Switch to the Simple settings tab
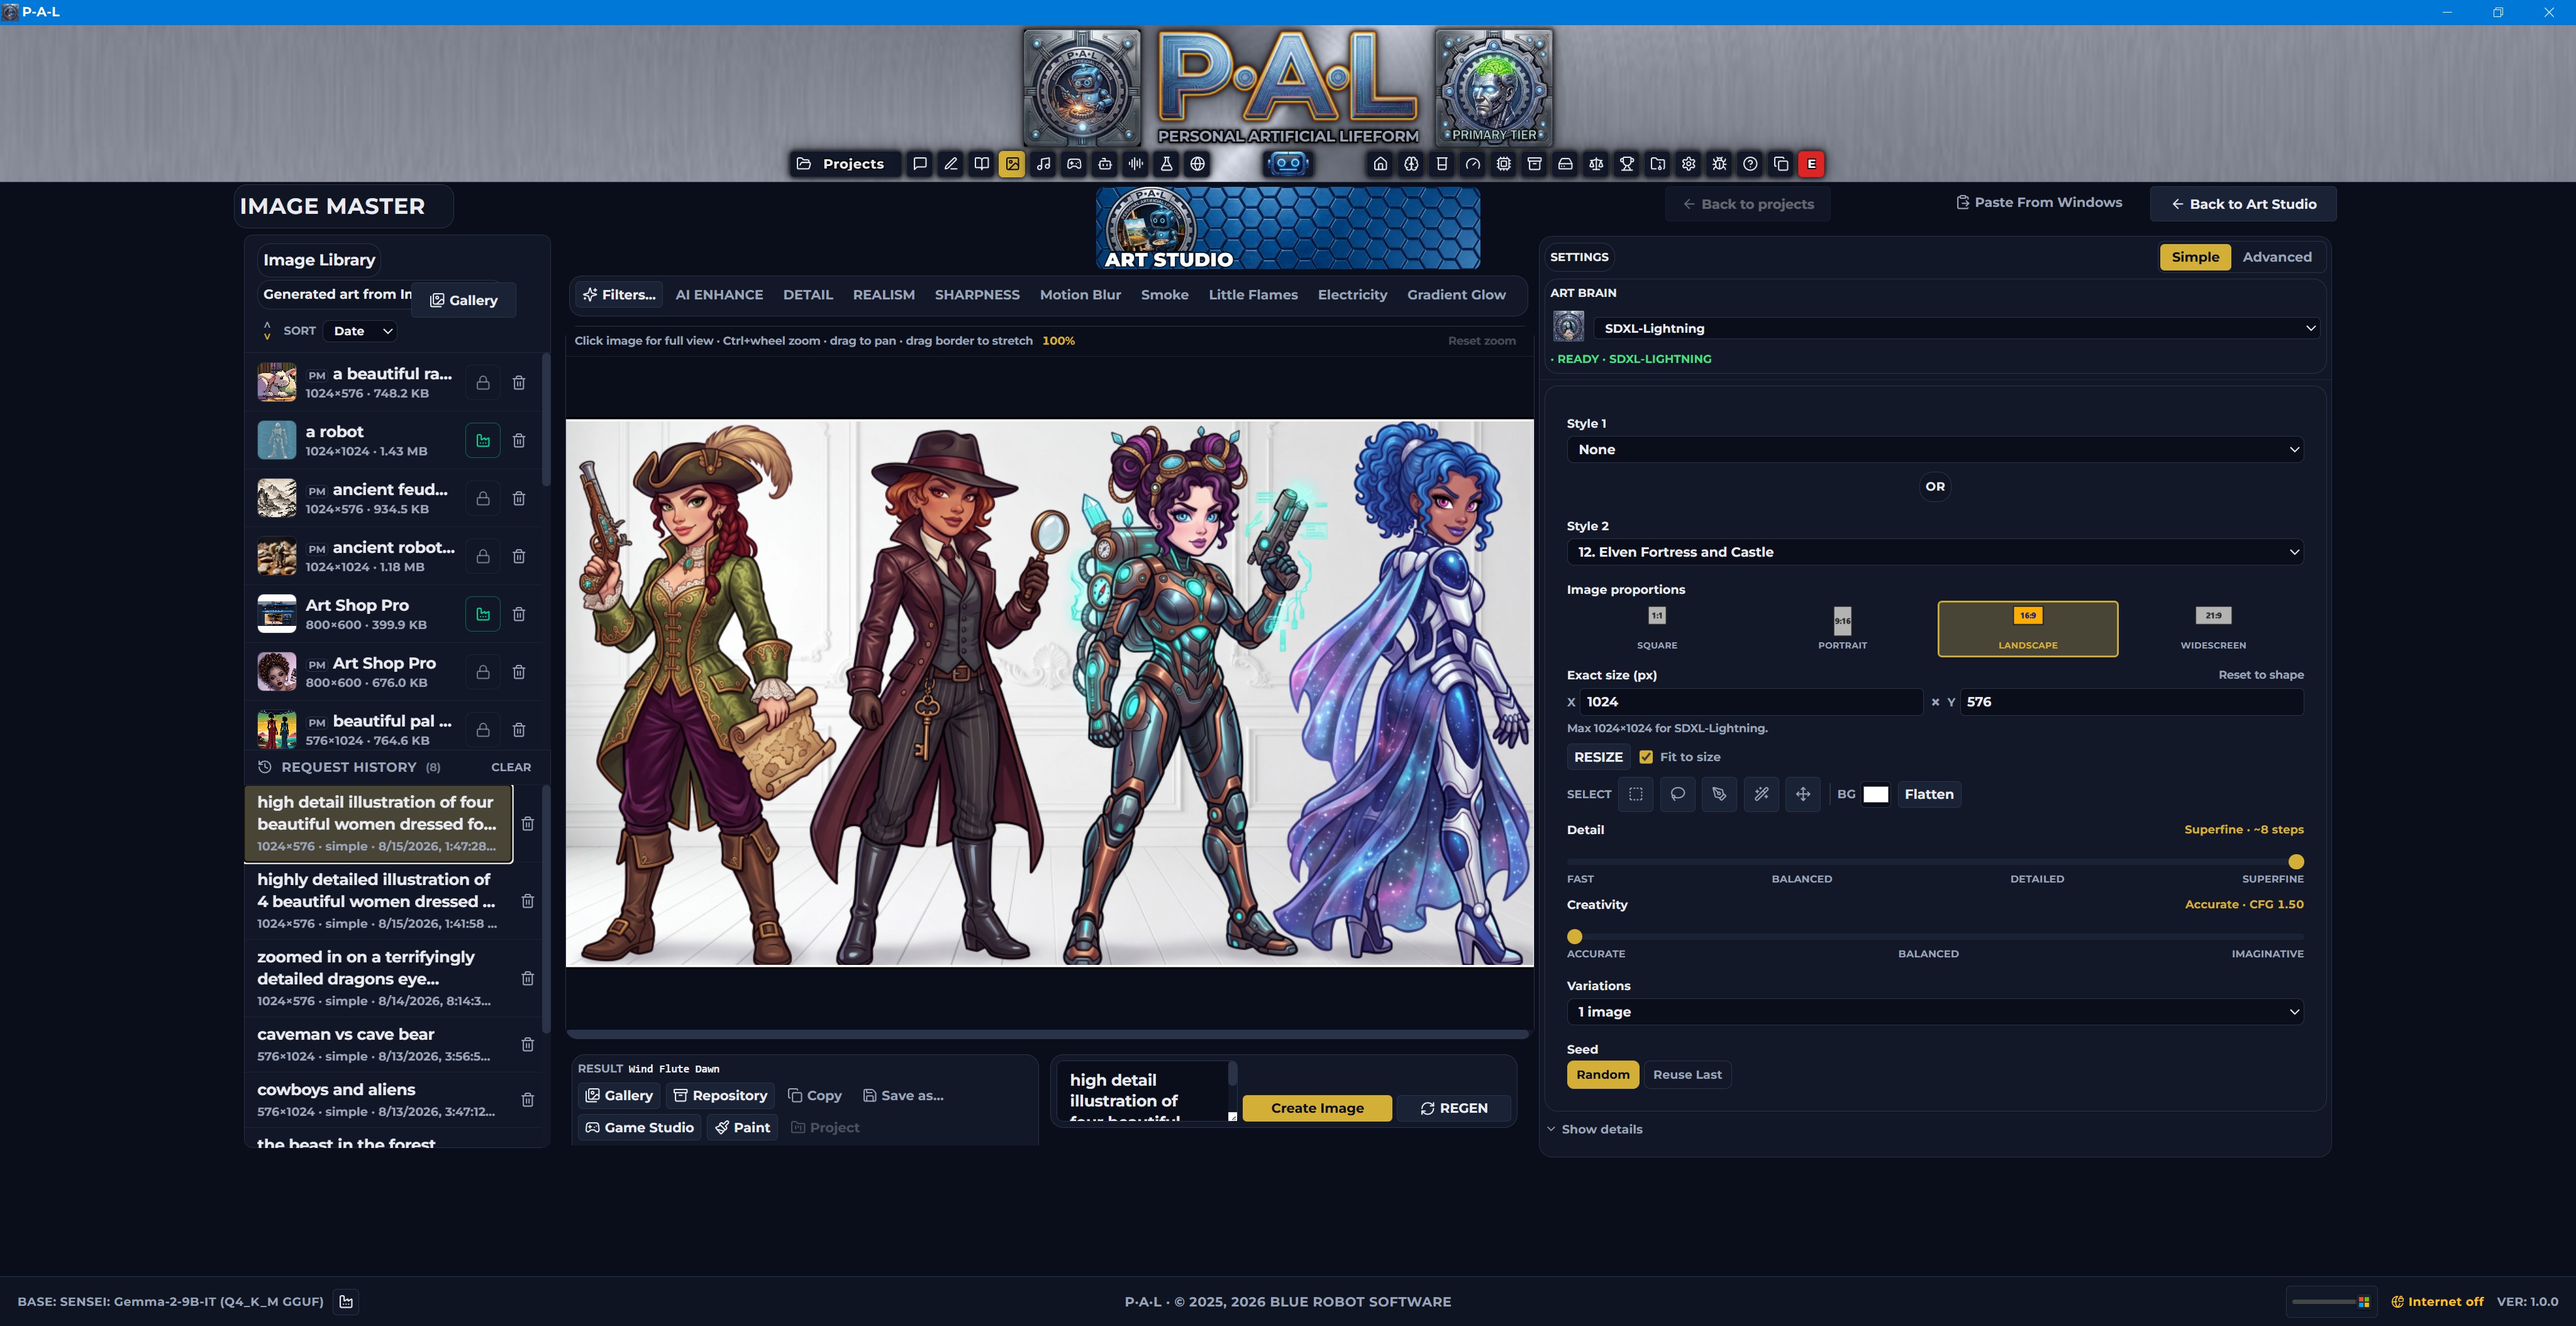The width and height of the screenshot is (2576, 1326). coord(2195,257)
